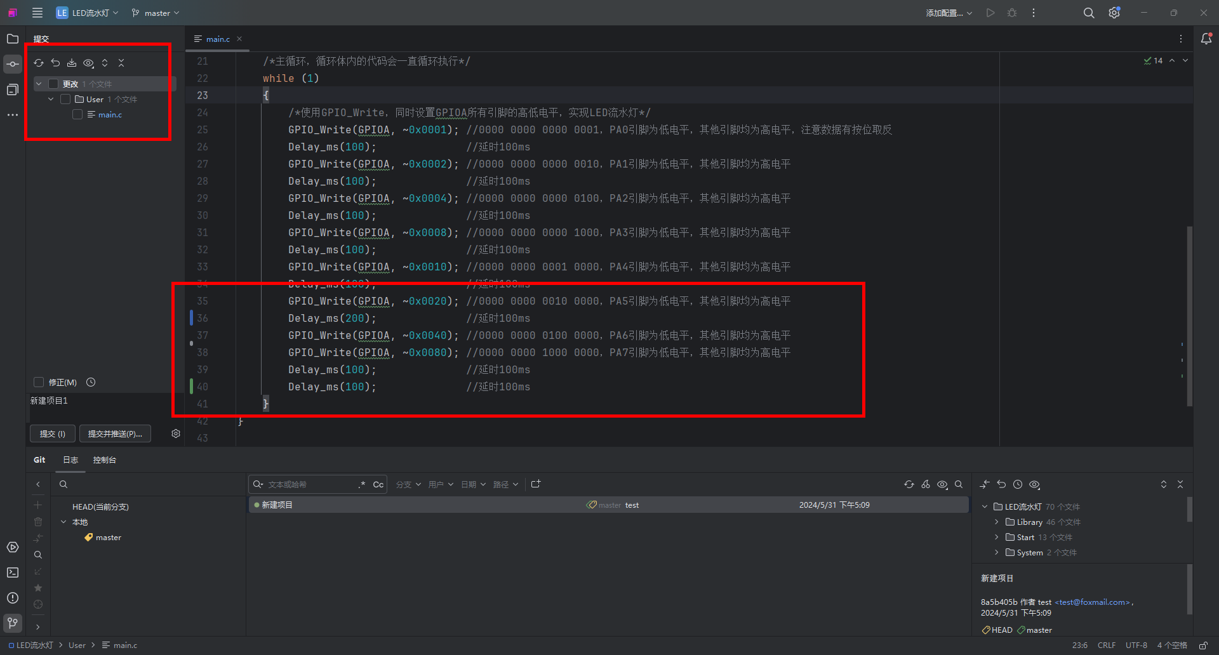Open the notifications bell icon
1219x655 pixels.
[1206, 39]
